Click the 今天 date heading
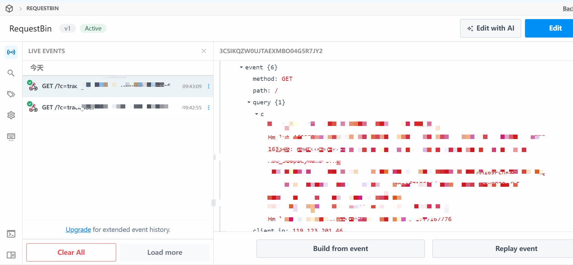Viewport: 573px width, 265px height. point(37,68)
